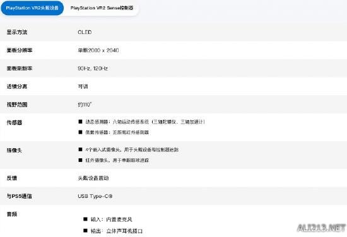The width and height of the screenshot is (347, 237).
Task: Click the 音频 label
Action: [x=12, y=214]
